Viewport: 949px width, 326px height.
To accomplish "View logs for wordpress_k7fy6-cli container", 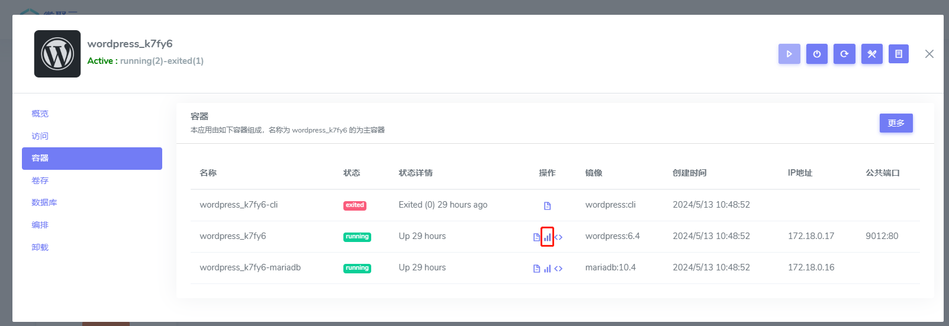I will click(547, 206).
